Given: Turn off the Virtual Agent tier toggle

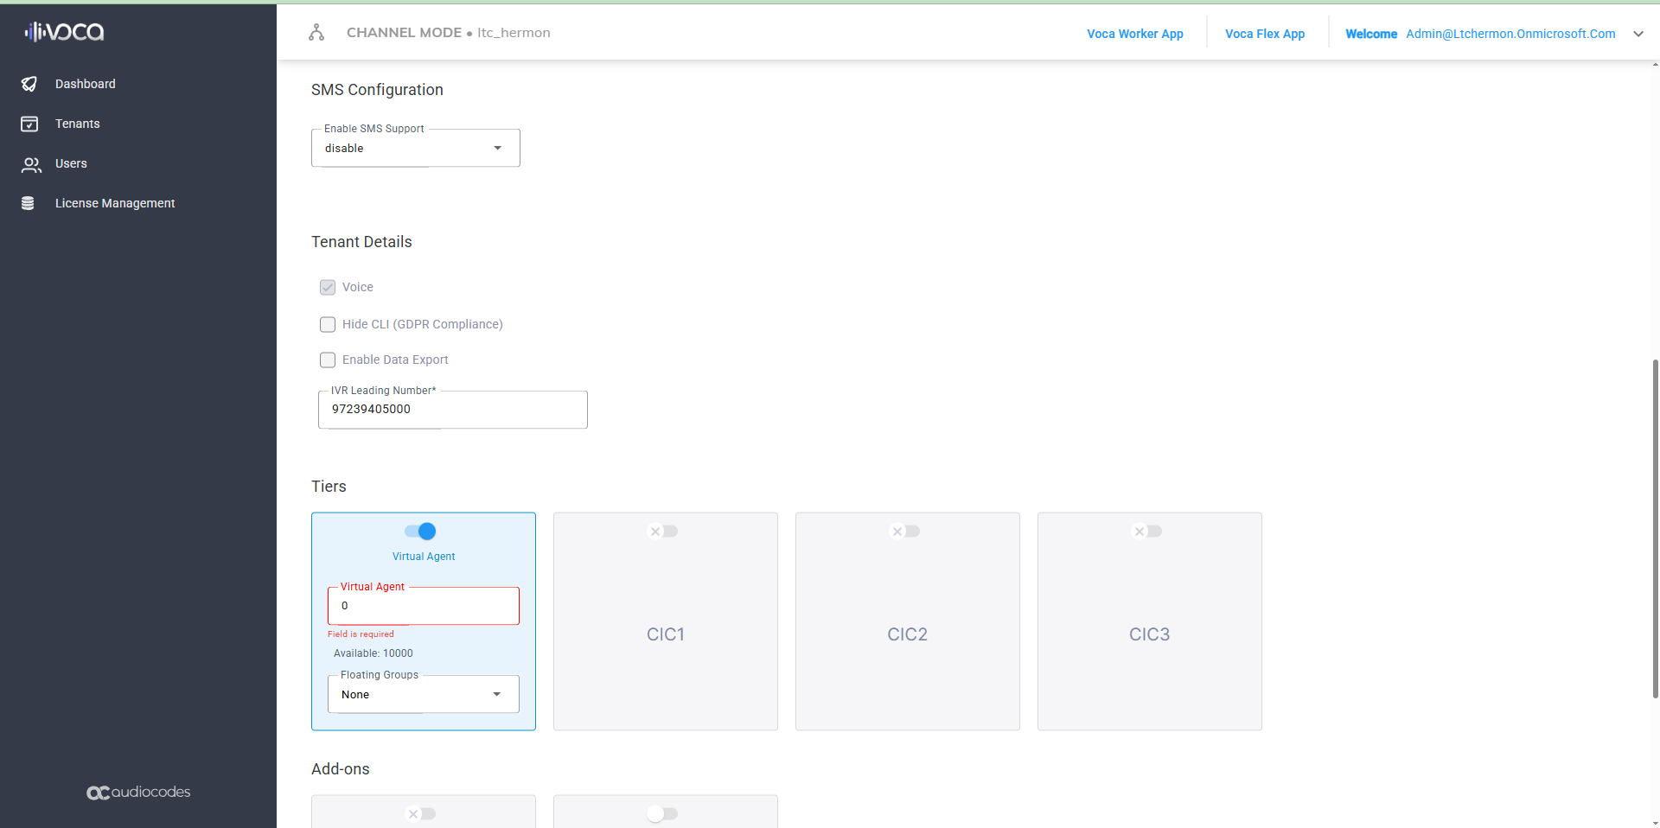Looking at the screenshot, I should click(x=421, y=531).
